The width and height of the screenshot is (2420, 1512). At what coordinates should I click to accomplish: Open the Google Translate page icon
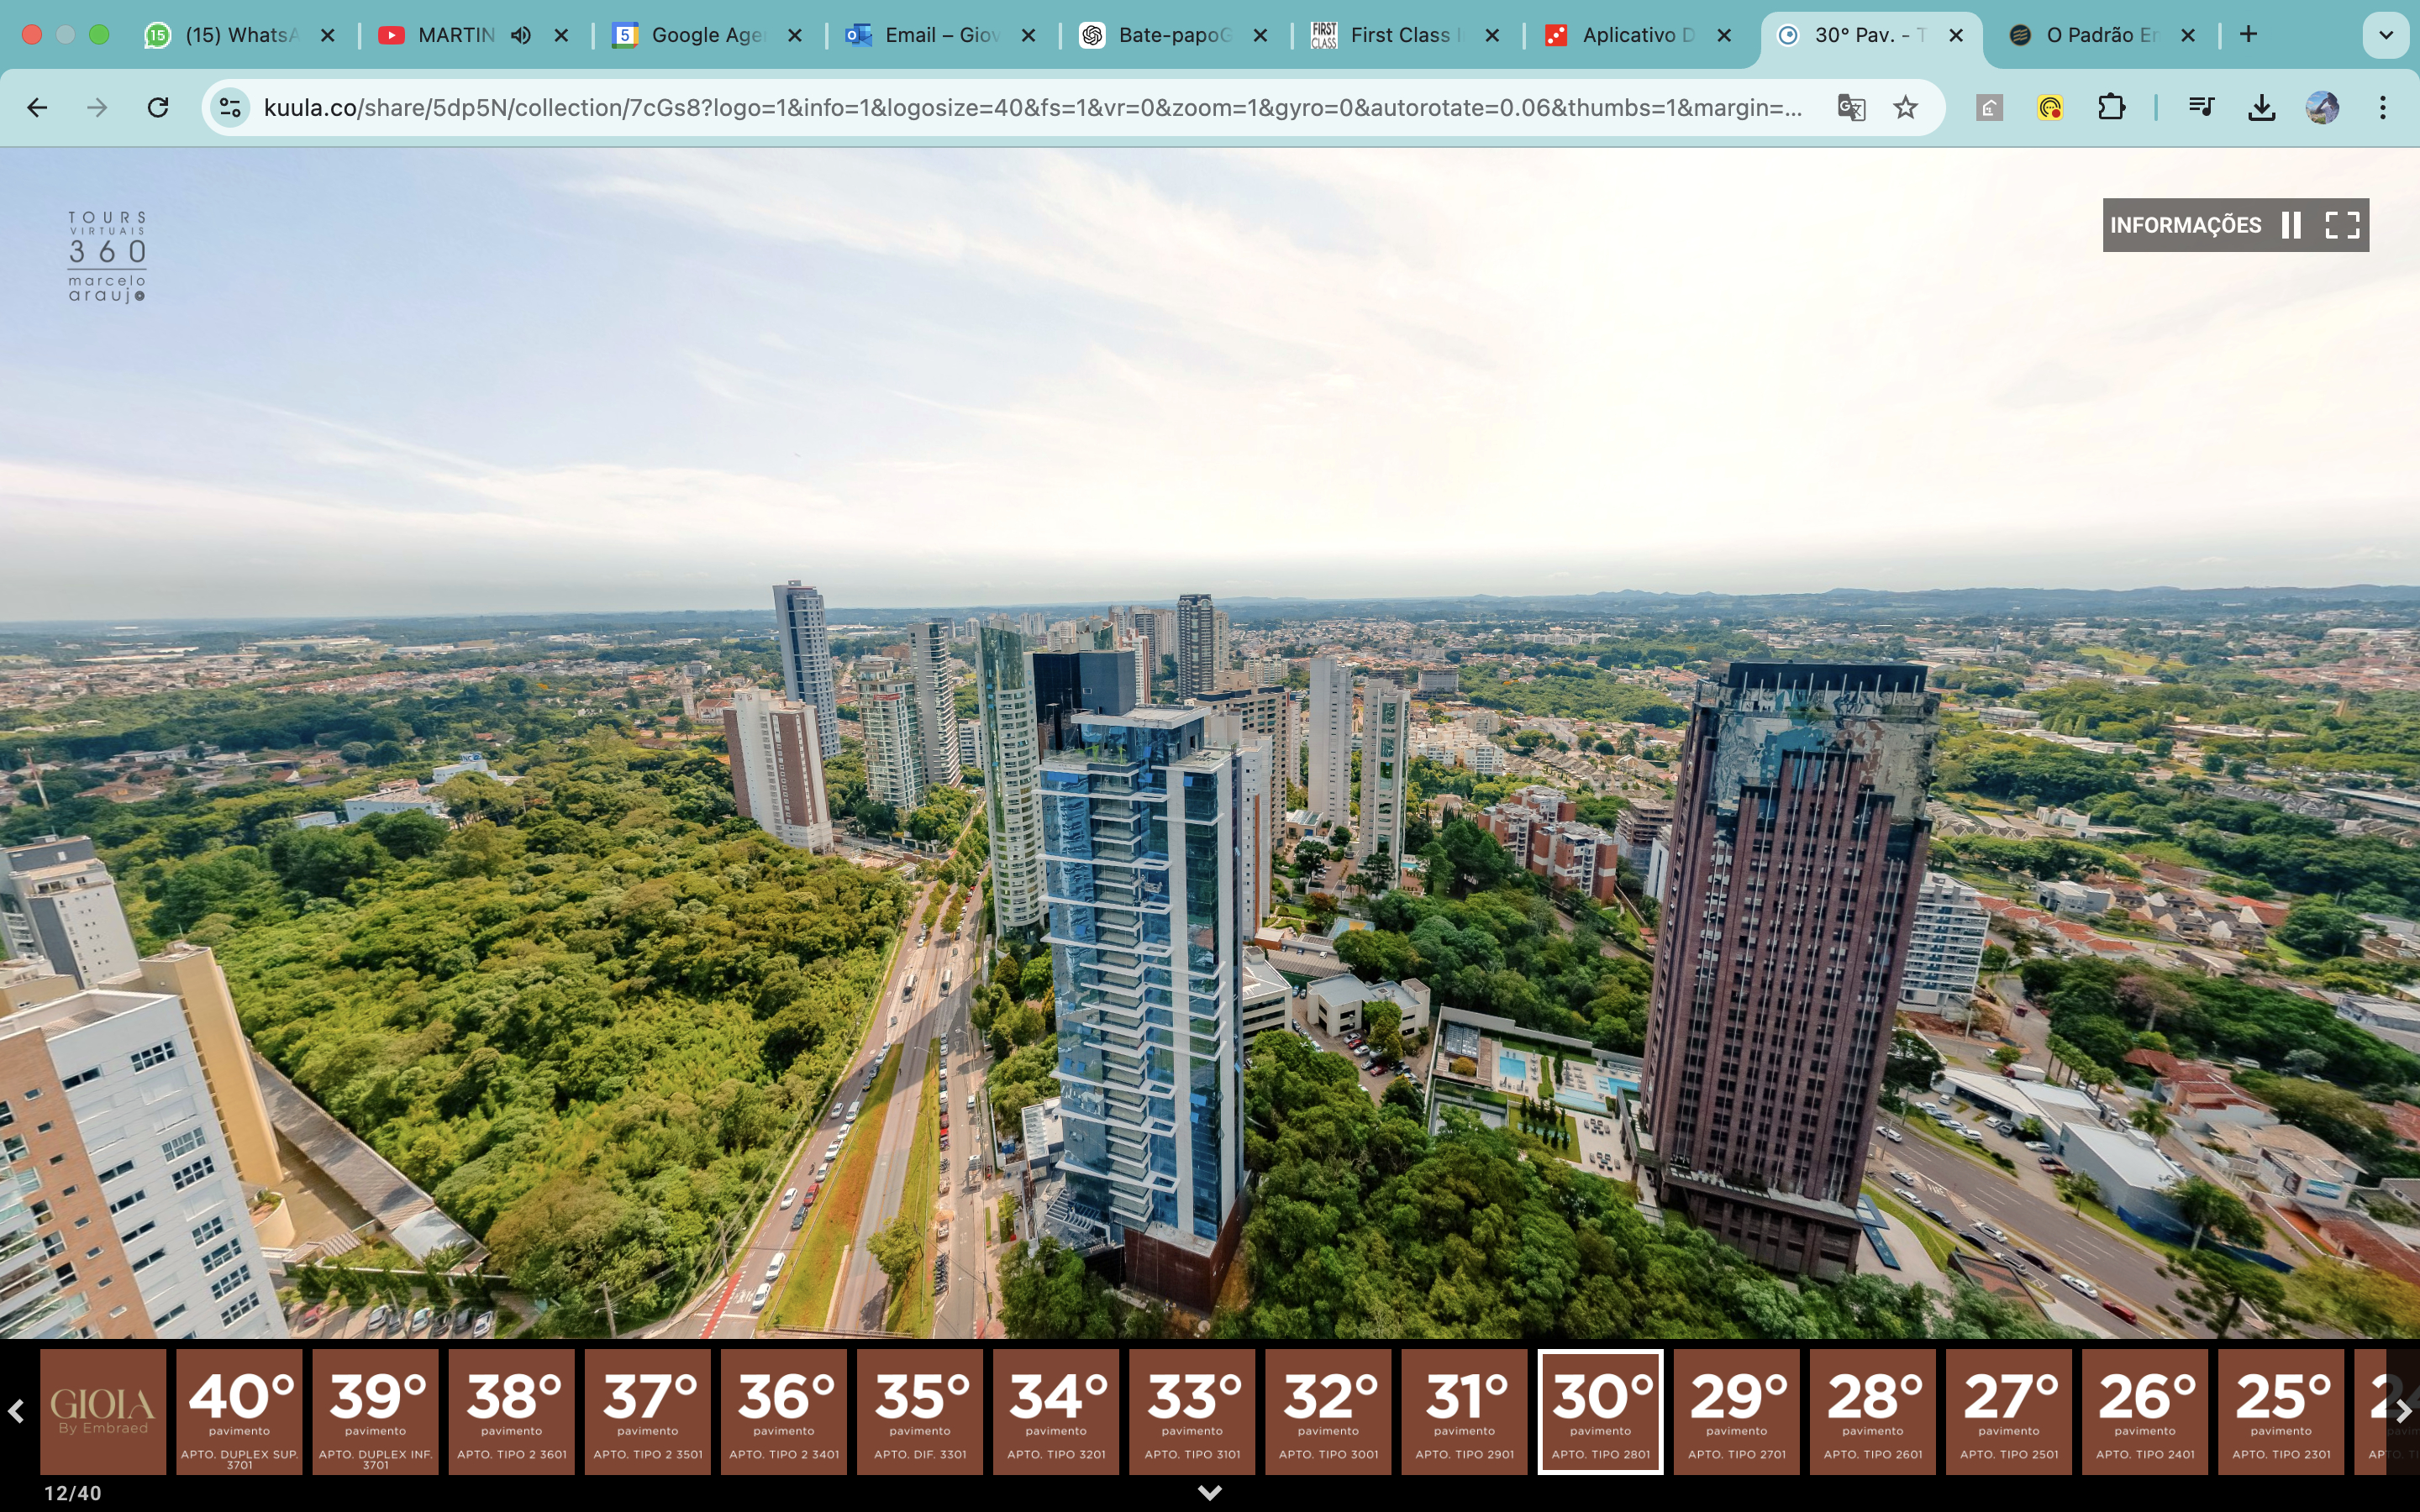[1851, 107]
